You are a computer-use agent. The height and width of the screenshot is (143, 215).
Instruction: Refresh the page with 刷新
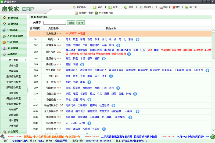(126, 7)
